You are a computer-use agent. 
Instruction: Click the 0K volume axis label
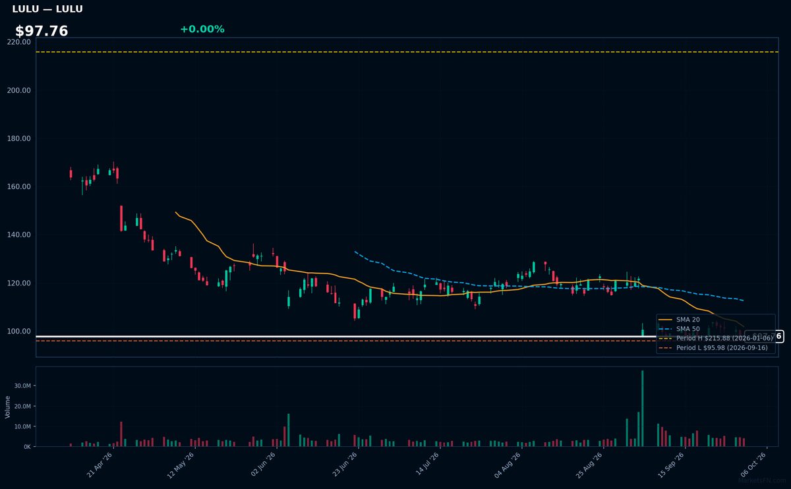[x=27, y=447]
